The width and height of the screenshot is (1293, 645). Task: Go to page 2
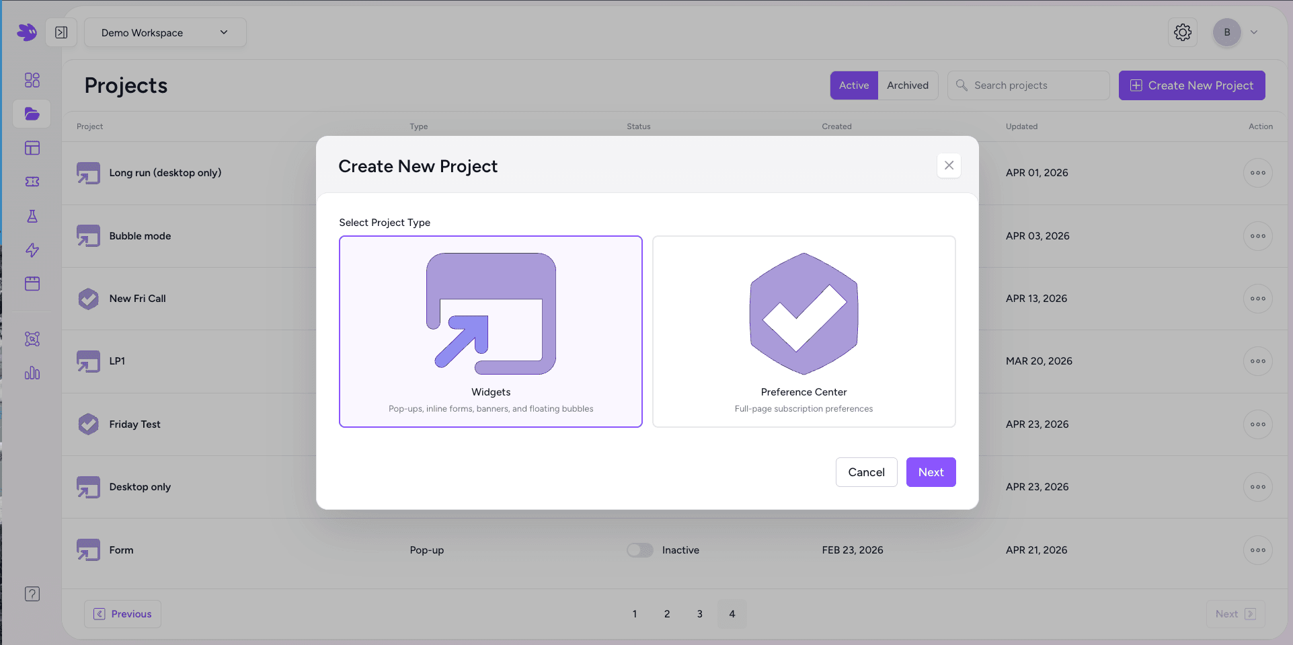pos(667,614)
